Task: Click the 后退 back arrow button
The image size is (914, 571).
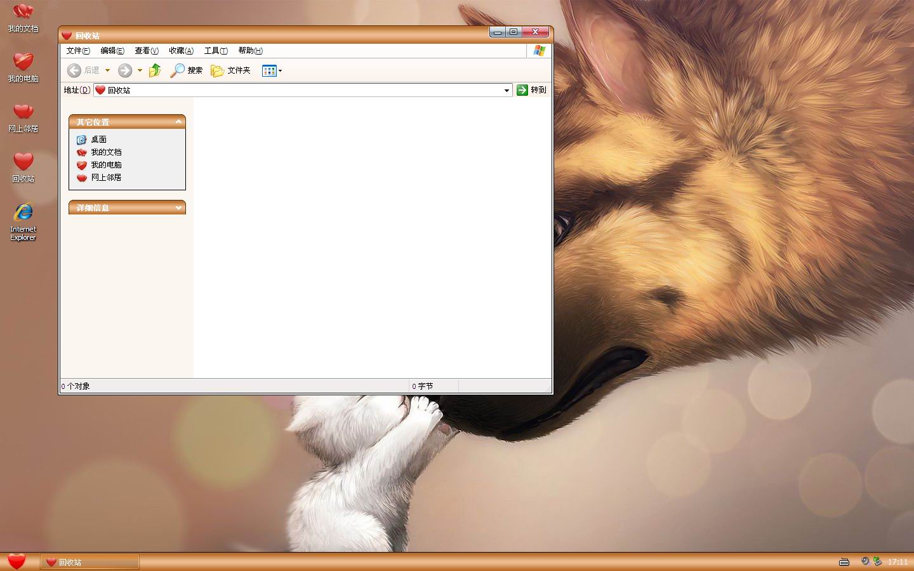Action: point(83,70)
